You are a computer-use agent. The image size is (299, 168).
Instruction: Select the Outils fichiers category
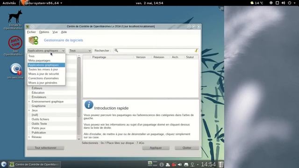(40, 119)
